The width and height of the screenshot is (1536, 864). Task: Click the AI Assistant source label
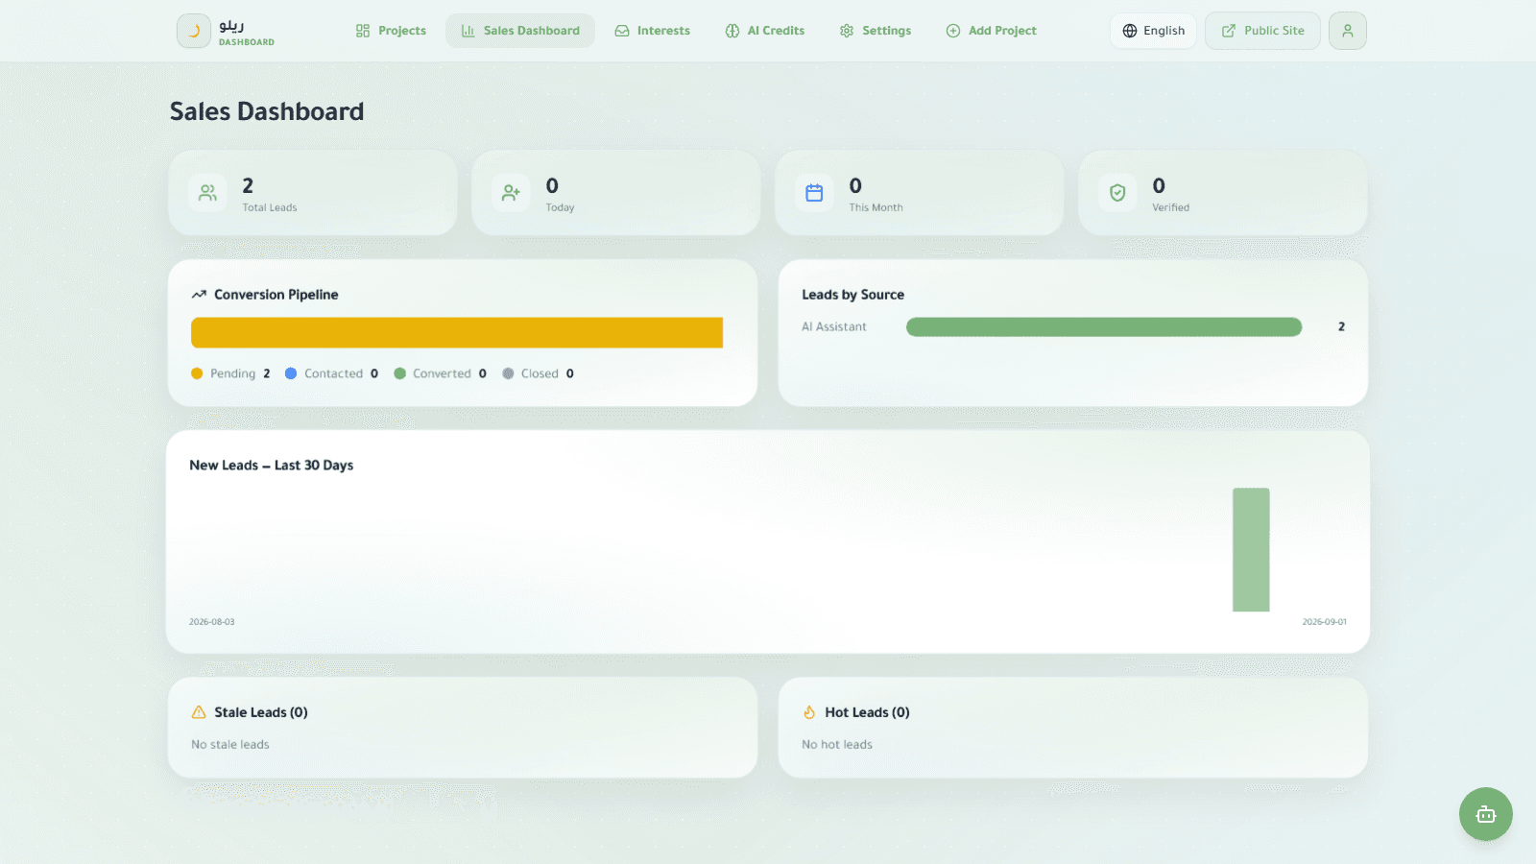[x=834, y=327]
